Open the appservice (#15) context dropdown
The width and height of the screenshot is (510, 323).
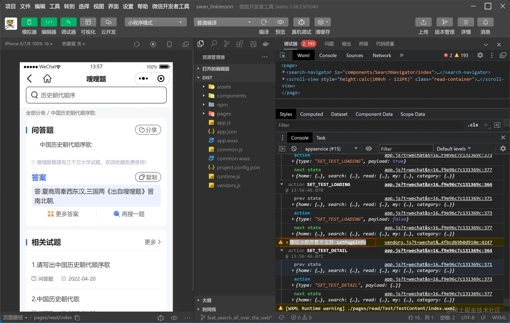[x=331, y=149]
